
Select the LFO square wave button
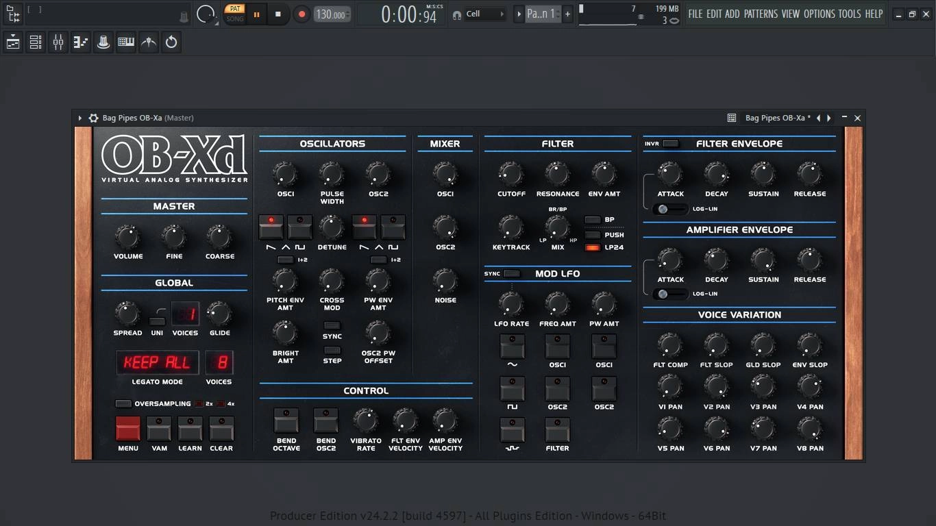(x=512, y=388)
